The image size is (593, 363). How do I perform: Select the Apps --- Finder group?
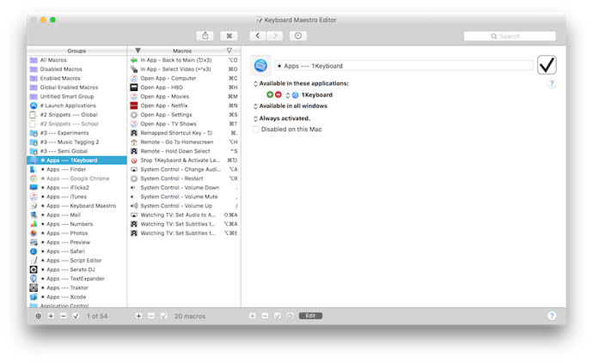coord(76,169)
